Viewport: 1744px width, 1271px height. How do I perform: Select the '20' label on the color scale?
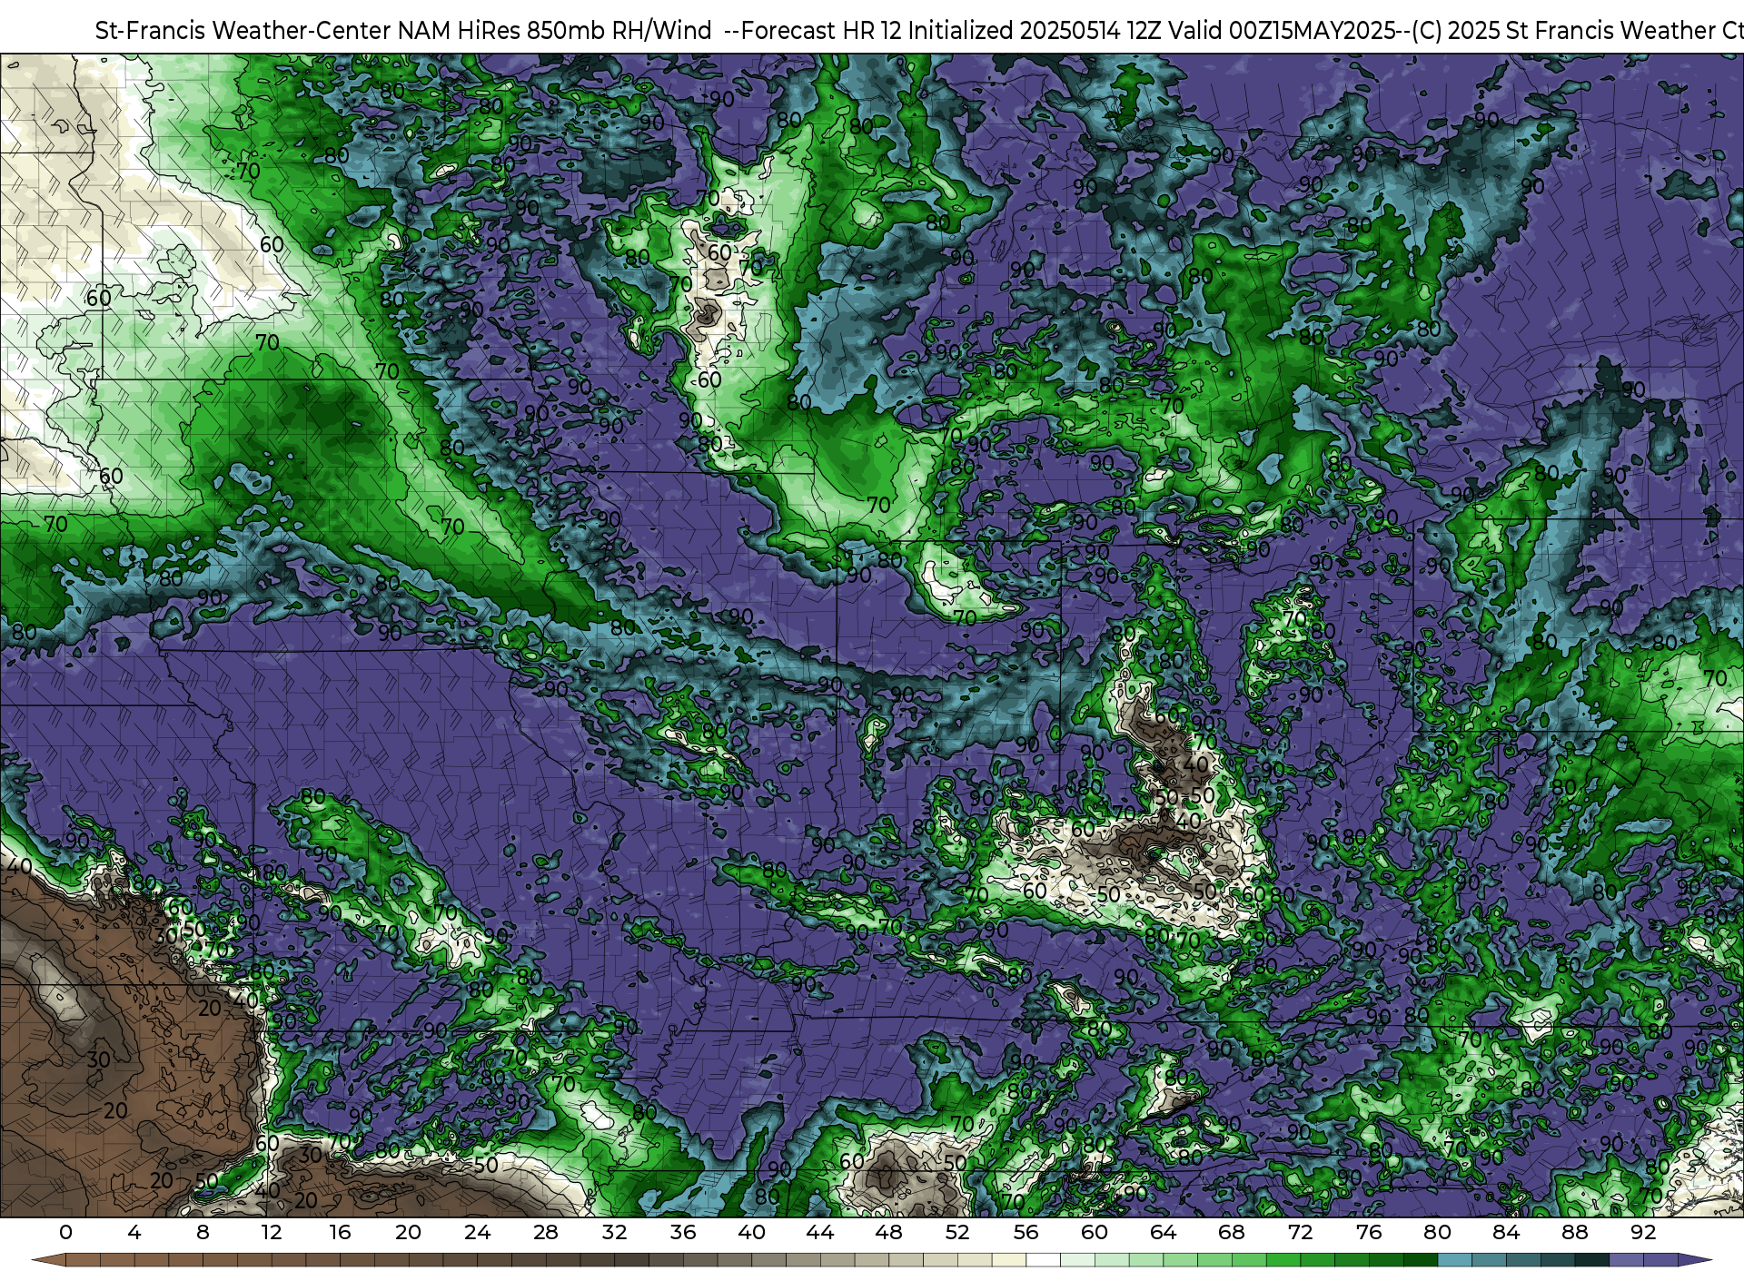(409, 1232)
